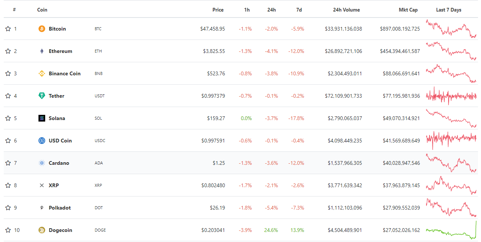Sort by the 7d change header
481x242 pixels.
tap(299, 10)
